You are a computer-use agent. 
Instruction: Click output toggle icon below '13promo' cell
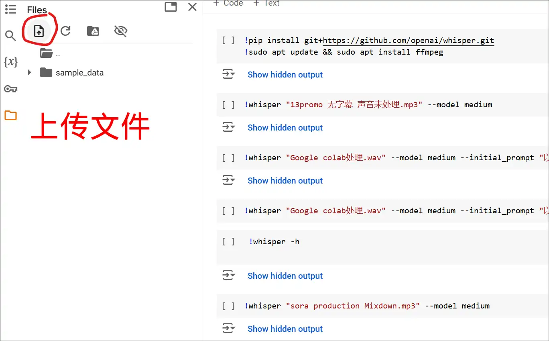click(229, 127)
